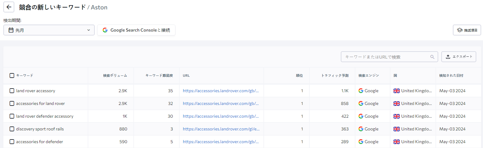
Task: Click UK flag in 'accessories for defender' row
Action: pyautogui.click(x=397, y=142)
